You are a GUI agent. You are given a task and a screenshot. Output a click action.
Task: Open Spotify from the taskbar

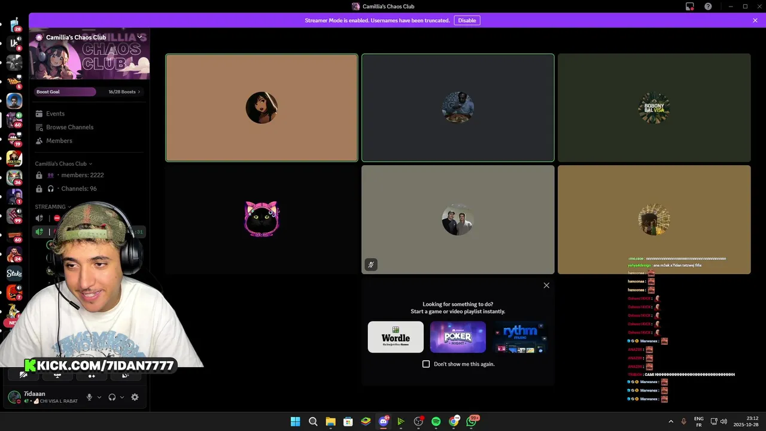(436, 421)
